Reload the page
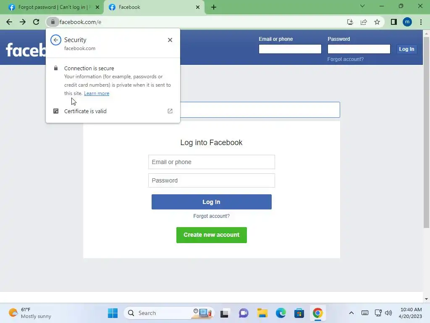Viewport: 430px width, 323px height. click(36, 22)
